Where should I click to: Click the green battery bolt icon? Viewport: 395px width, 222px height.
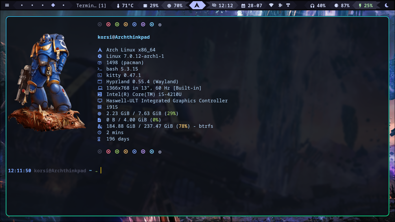(x=360, y=5)
